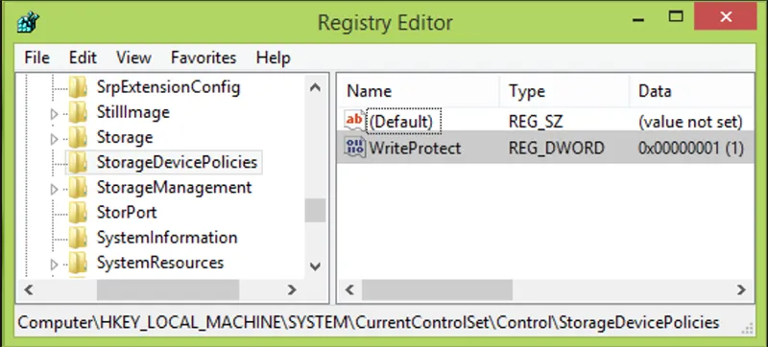Open the Favorites menu

tap(204, 58)
